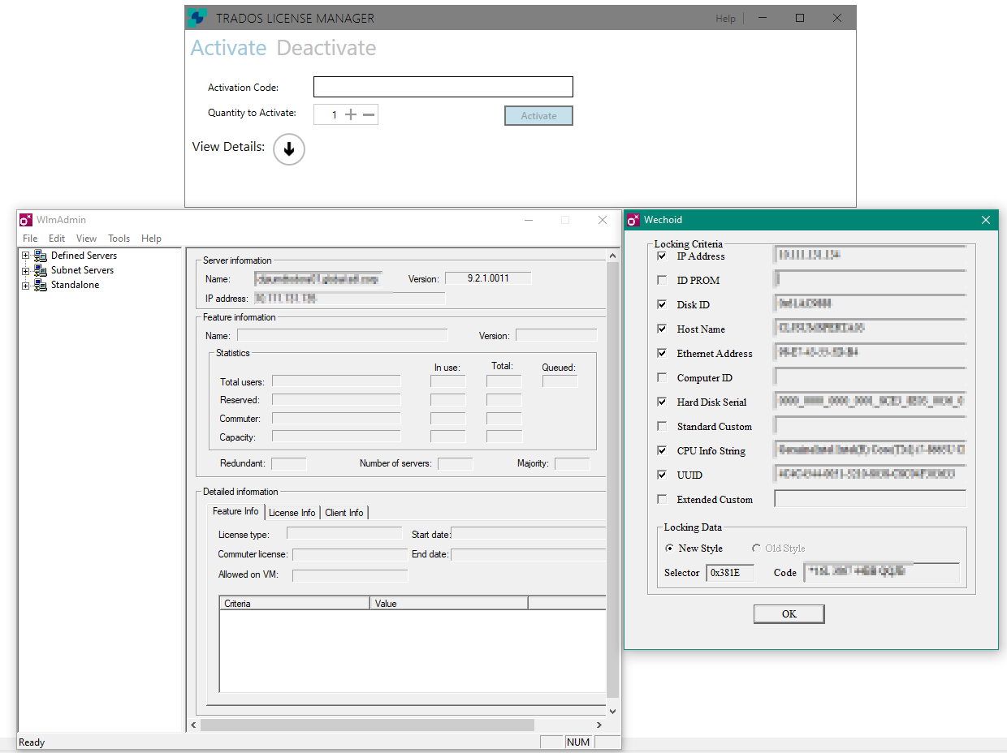1007x753 pixels.
Task: Close the Trados License Manager window
Action: (x=837, y=18)
